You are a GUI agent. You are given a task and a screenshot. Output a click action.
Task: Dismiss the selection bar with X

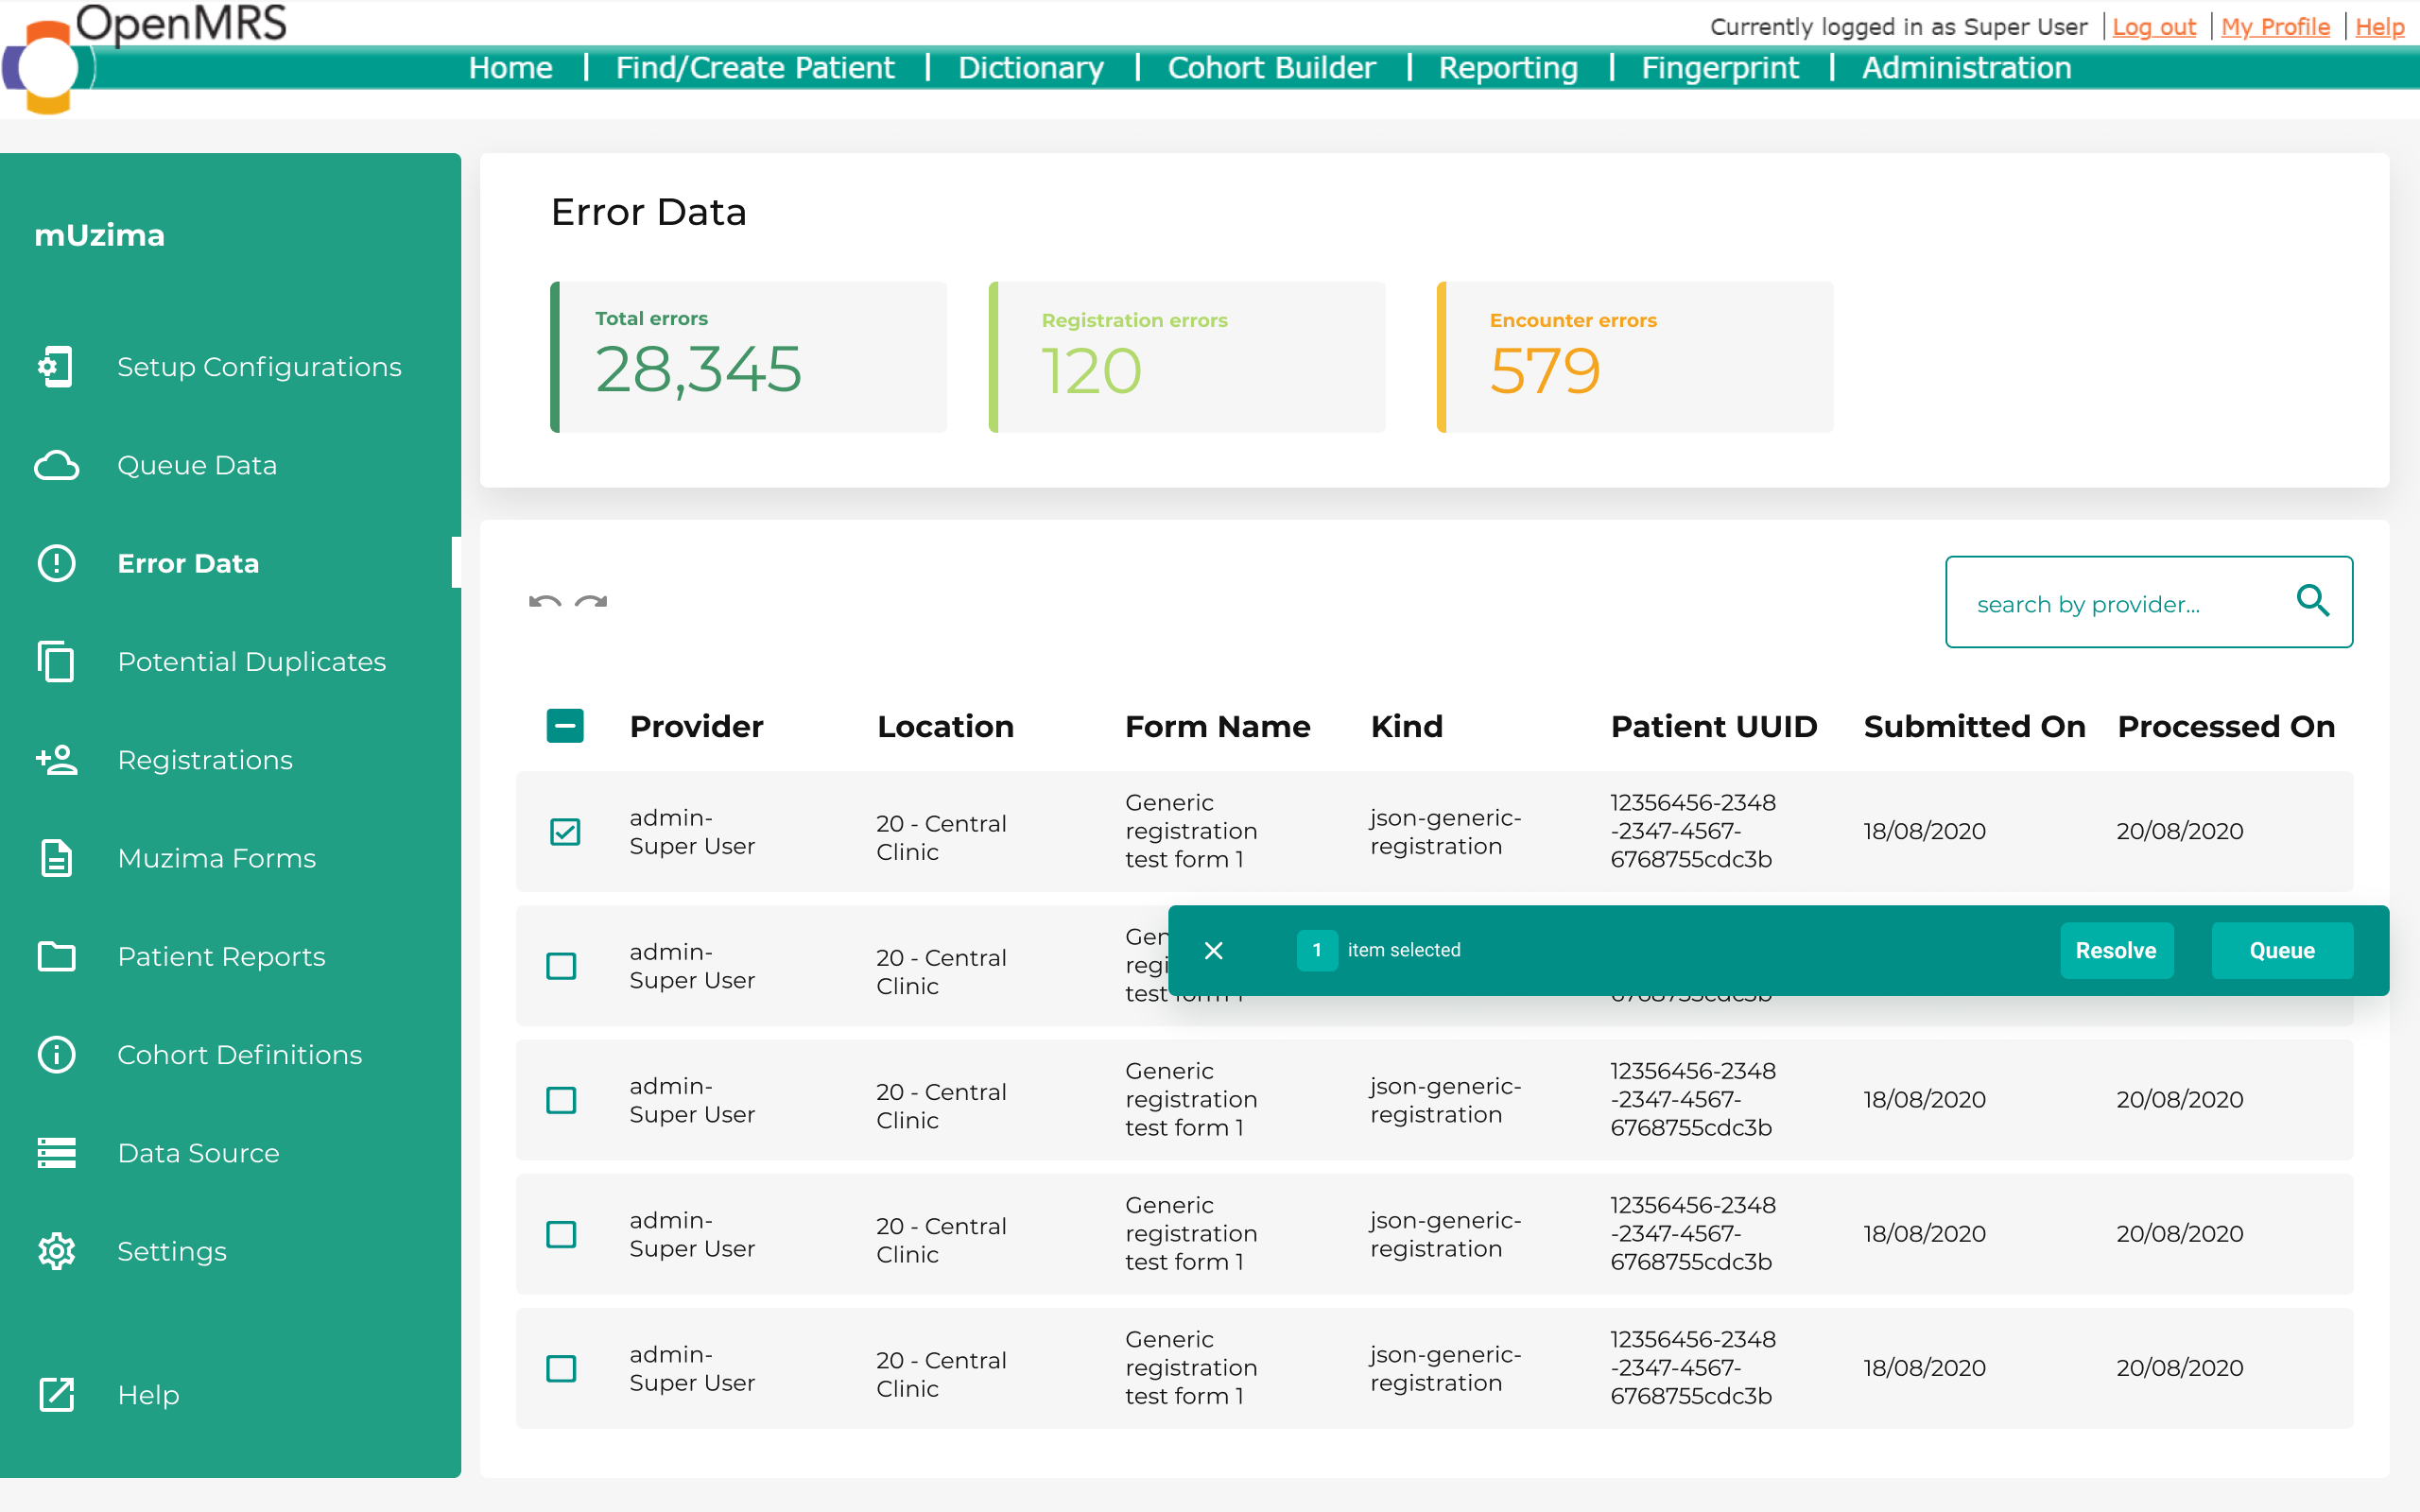coord(1214,950)
